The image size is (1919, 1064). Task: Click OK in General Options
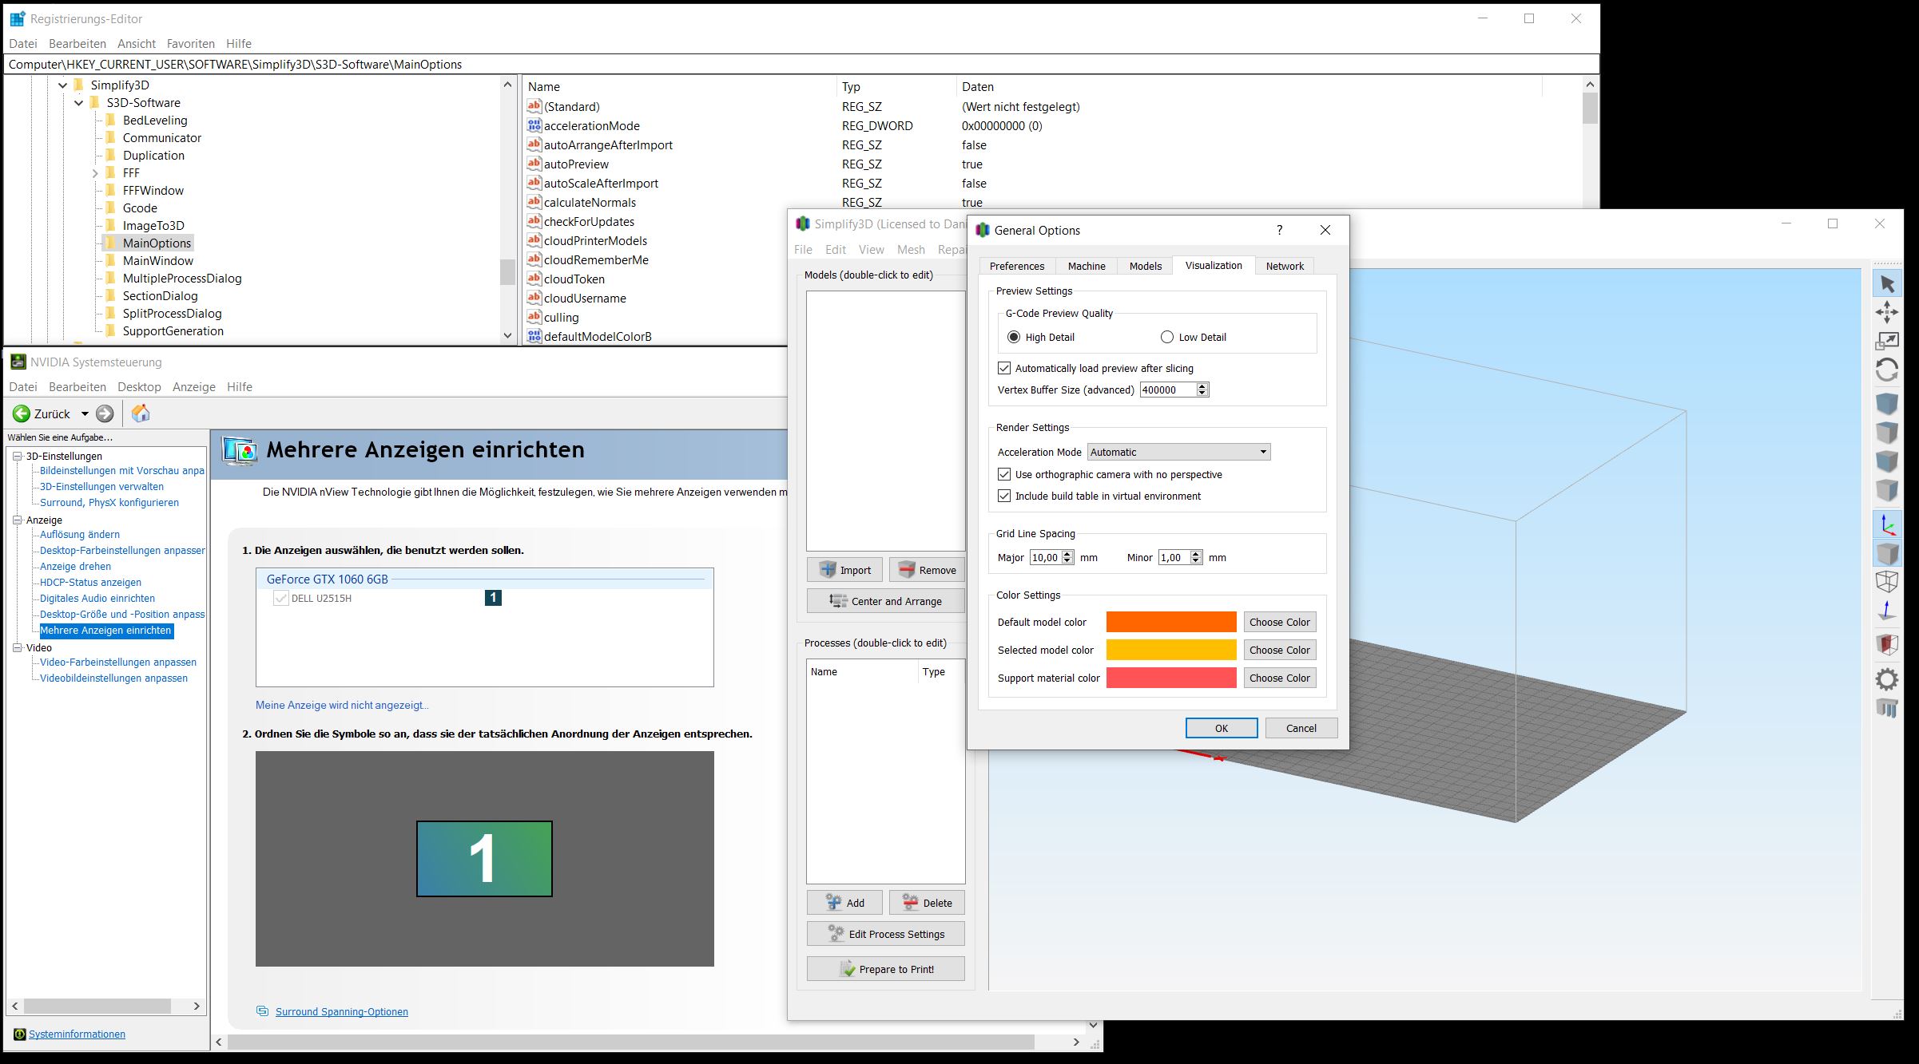(1222, 728)
